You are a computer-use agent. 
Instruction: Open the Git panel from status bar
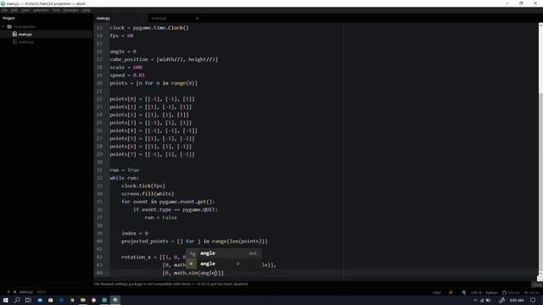coord(532,292)
